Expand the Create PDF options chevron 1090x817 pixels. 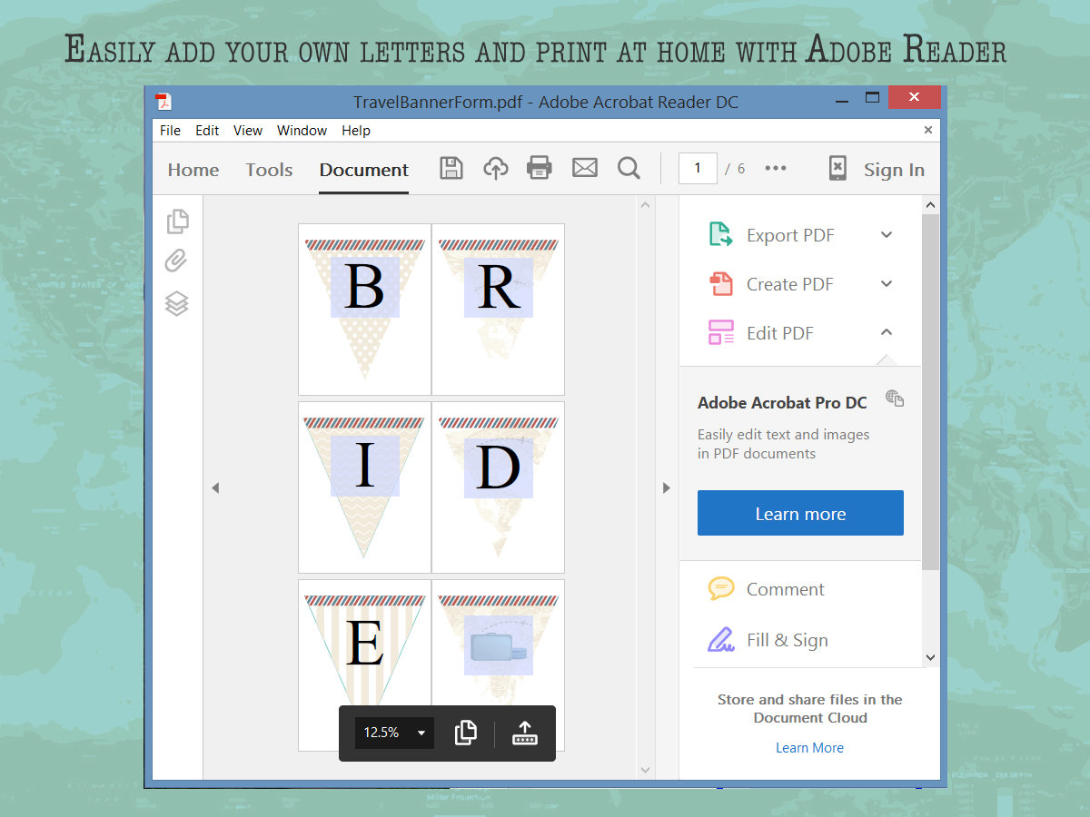(887, 284)
